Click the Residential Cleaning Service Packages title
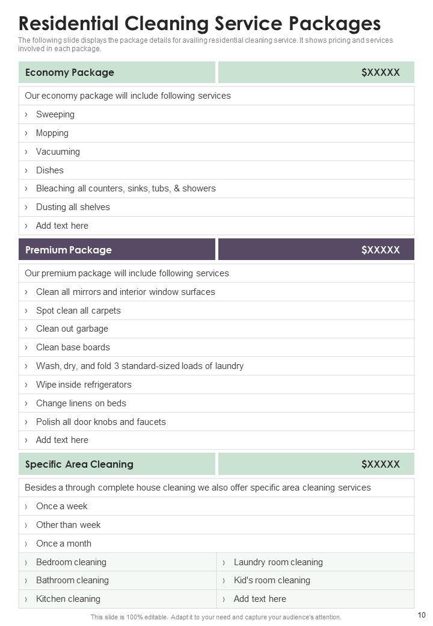 (200, 23)
